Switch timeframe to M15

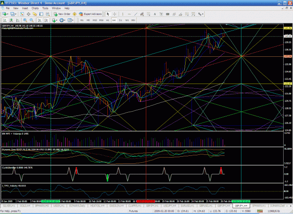(x=95, y=20)
